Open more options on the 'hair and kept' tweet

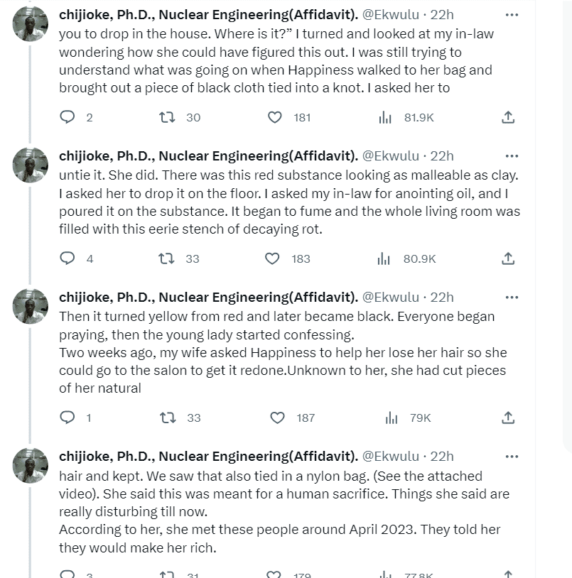(512, 456)
